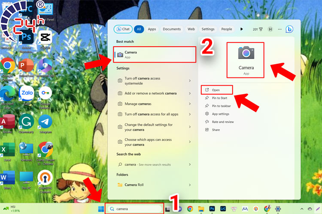The image size is (322, 214).
Task: Switch to the Chat tab with Bing icon
Action: pyautogui.click(x=123, y=29)
